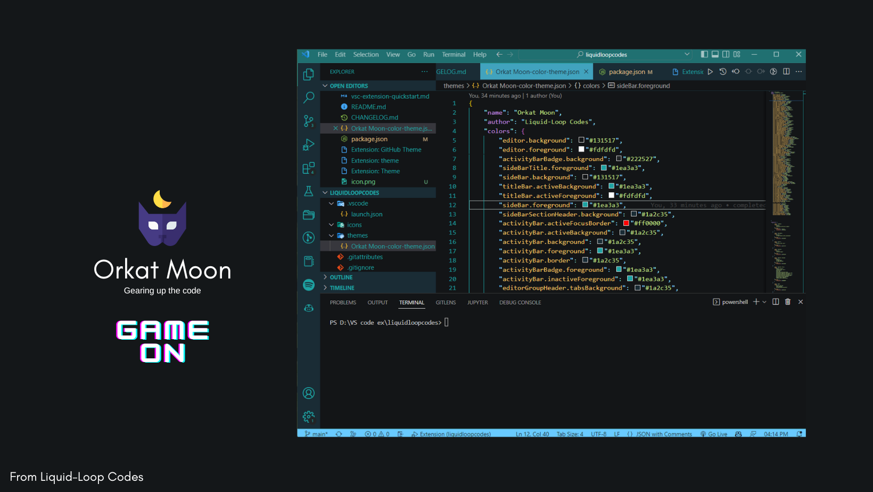Go forward with the right arrow in title bar
Screen dimensions: 873x492
point(510,54)
